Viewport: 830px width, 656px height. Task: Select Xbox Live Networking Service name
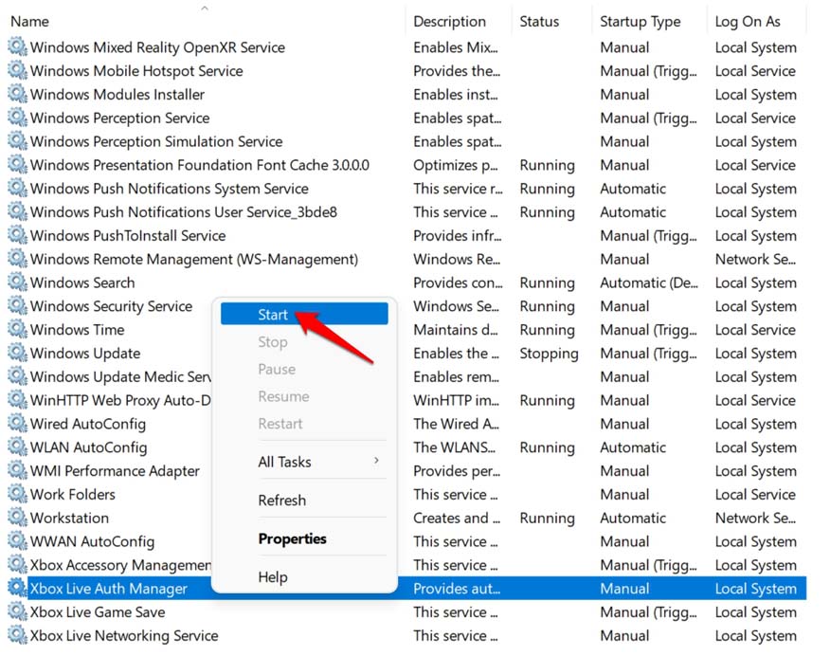pyautogui.click(x=124, y=635)
